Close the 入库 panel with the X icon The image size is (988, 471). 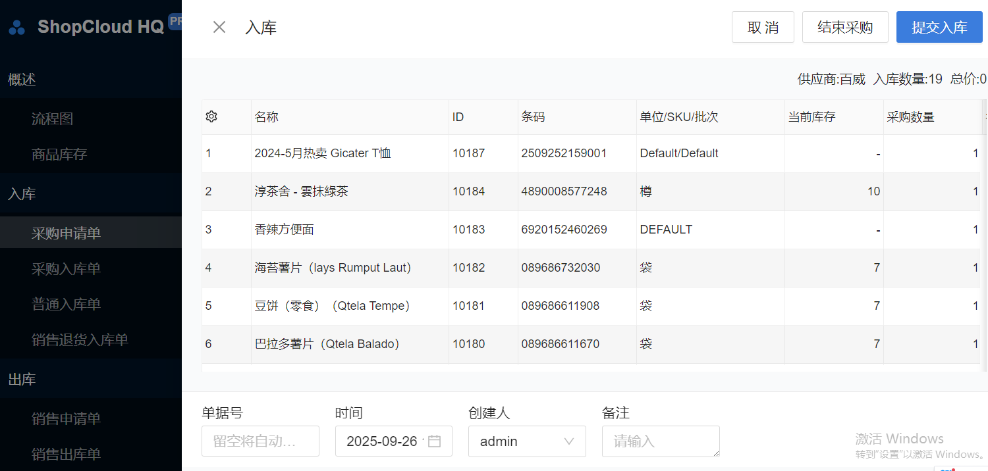pyautogui.click(x=219, y=27)
